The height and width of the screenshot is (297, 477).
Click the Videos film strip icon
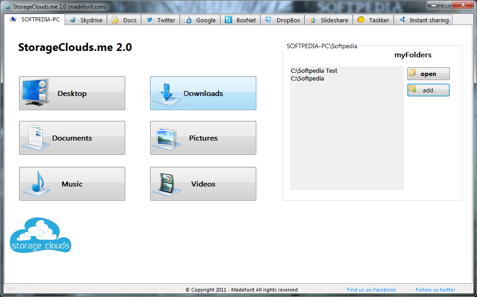(167, 184)
